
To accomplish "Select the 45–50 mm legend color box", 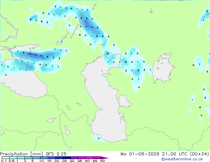I will click(x=97, y=158).
